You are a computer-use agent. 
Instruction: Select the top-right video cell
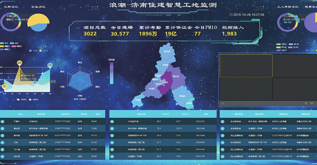pyautogui.click(x=295, y=66)
